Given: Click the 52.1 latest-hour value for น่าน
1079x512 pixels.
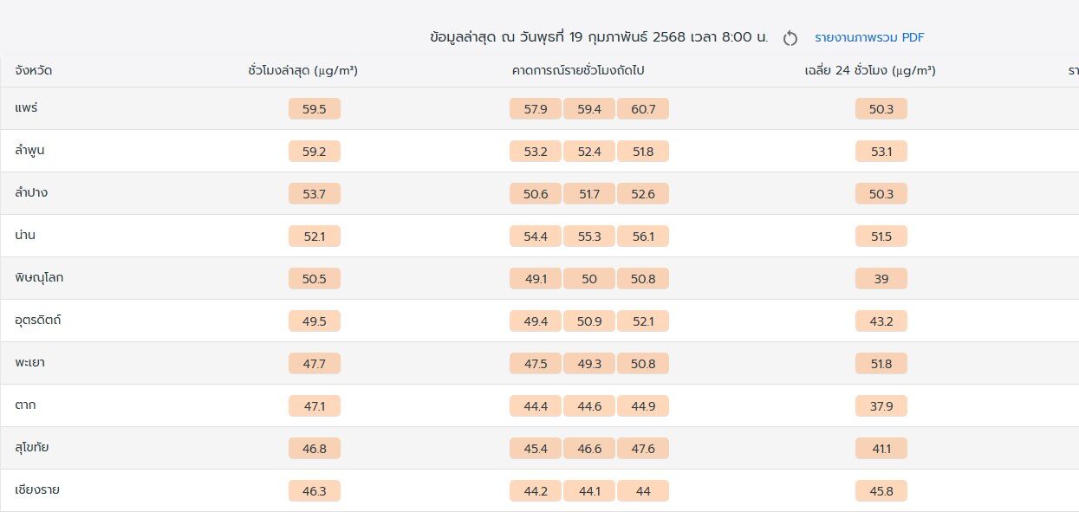Looking at the screenshot, I should [x=315, y=237].
